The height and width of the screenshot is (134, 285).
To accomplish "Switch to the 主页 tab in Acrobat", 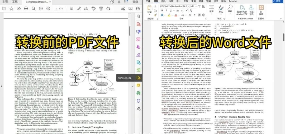I will coord(5,2).
